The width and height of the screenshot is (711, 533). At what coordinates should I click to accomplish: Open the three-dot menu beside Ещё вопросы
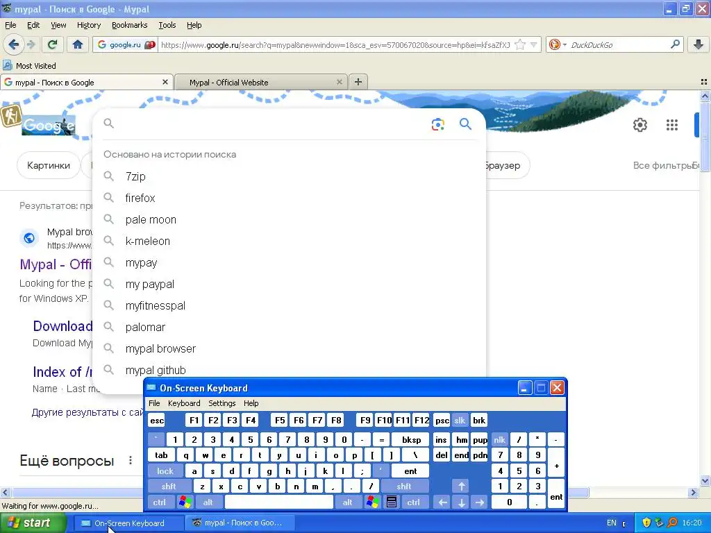point(131,461)
